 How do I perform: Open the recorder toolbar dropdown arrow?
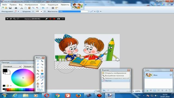pos(7,19)
